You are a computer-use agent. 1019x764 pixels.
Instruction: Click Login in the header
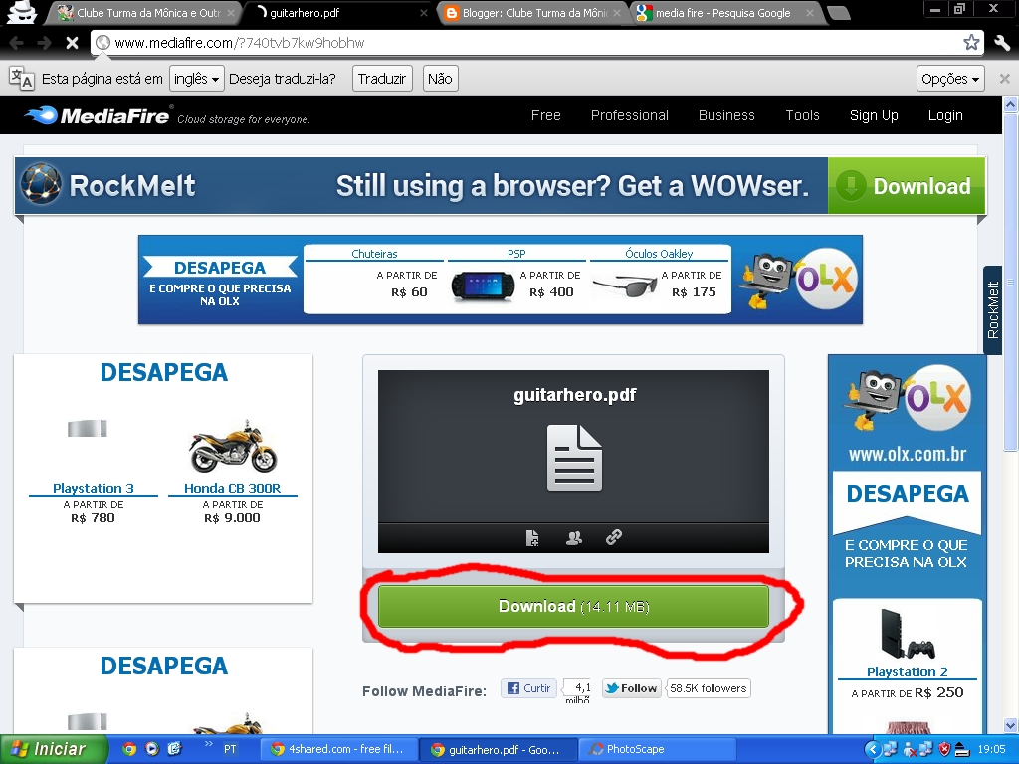tap(945, 115)
